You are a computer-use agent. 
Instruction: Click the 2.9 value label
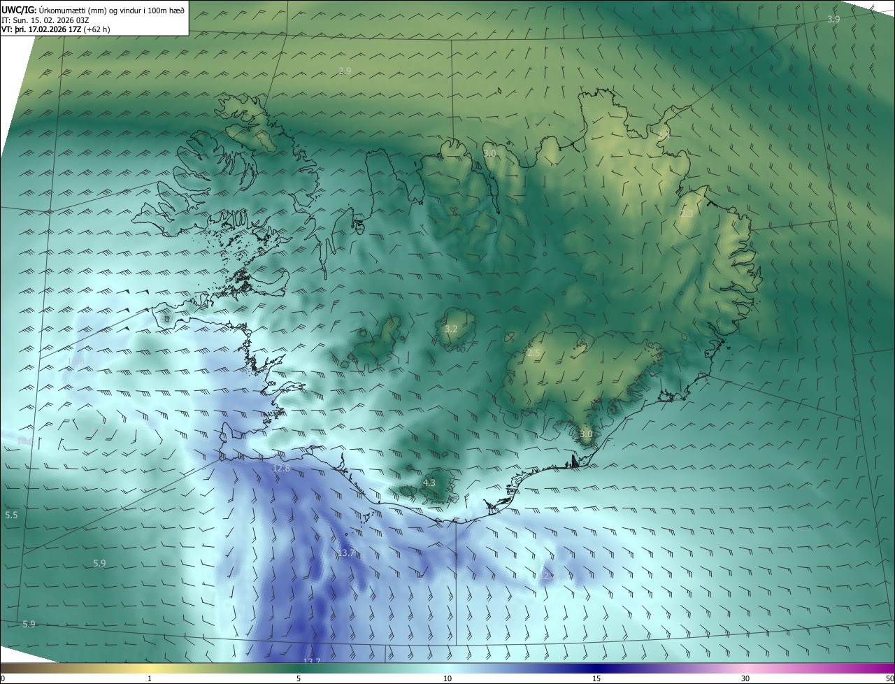point(345,71)
